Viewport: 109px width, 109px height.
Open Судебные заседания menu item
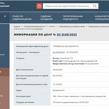click(46, 18)
